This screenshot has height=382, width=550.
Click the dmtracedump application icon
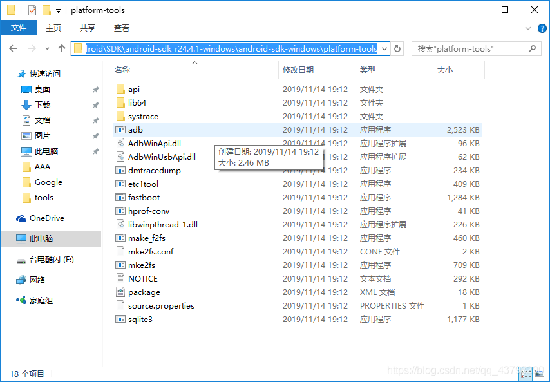120,171
